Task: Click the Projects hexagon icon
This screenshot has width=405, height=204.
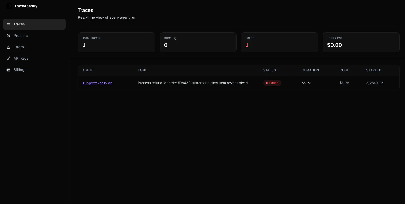Action: click(8, 36)
